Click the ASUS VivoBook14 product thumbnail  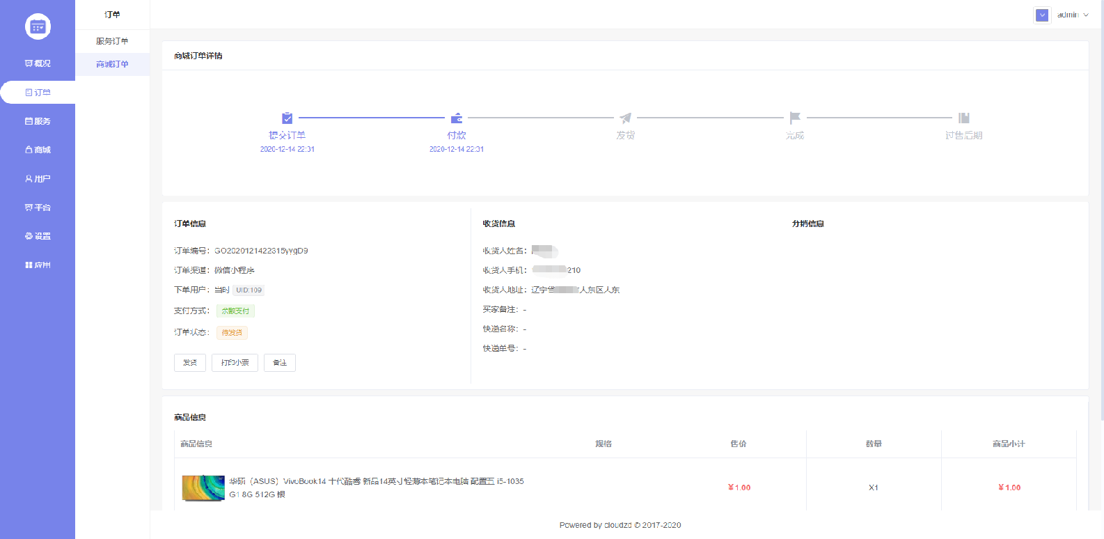tap(203, 488)
